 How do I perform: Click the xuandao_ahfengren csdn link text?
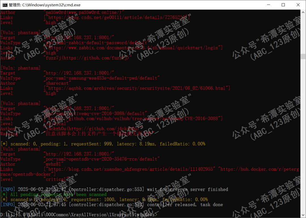[x=129, y=169]
